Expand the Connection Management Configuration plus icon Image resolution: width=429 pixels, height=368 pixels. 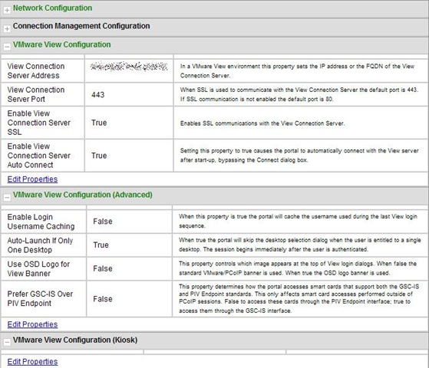[x=7, y=28]
